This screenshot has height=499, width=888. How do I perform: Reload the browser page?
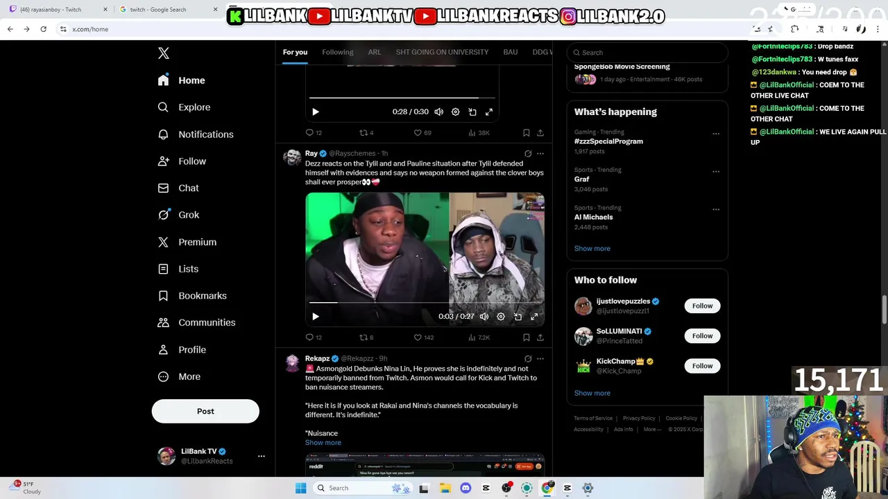[x=43, y=29]
